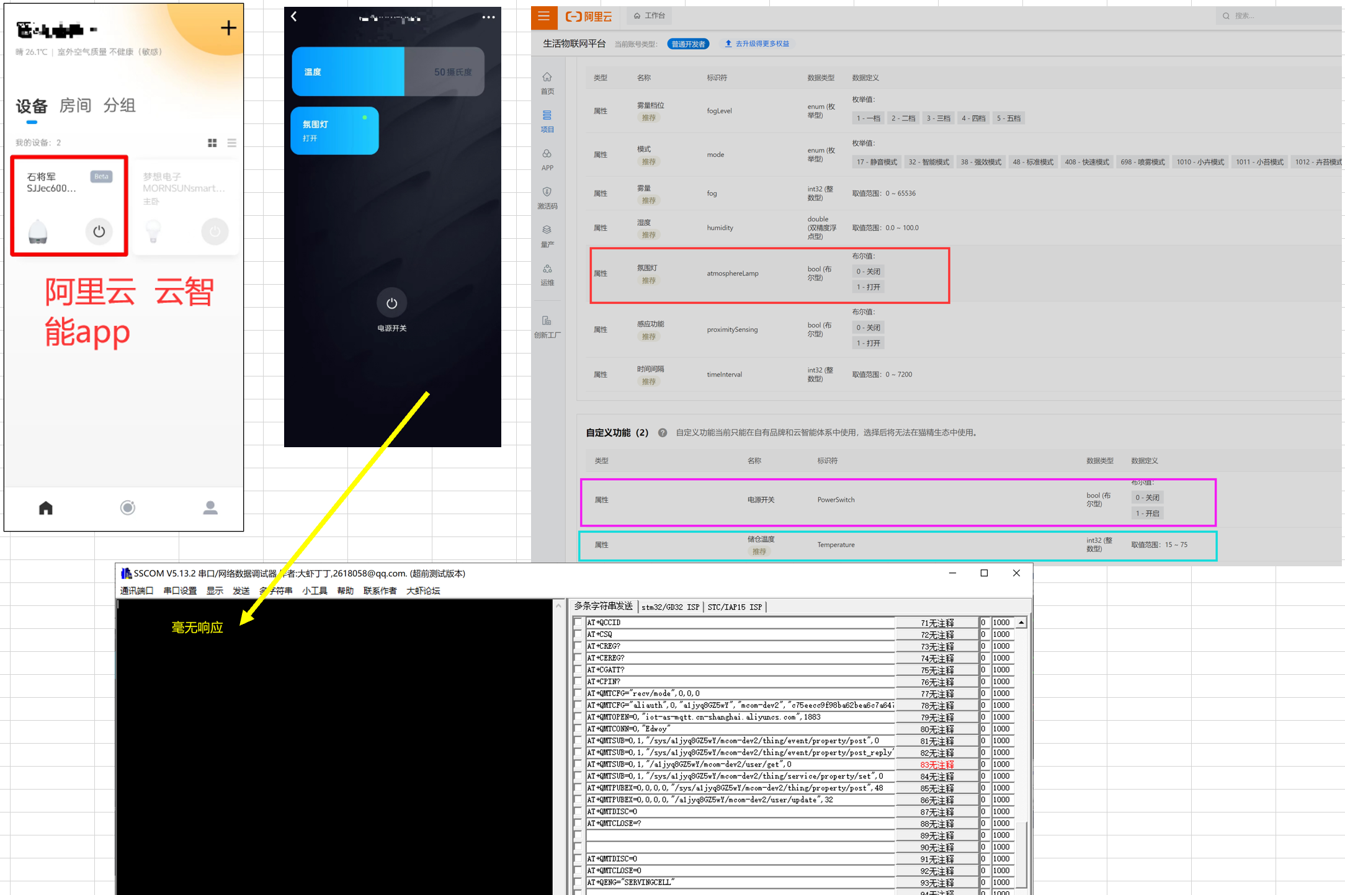Image resolution: width=1345 pixels, height=895 pixels.
Task: Check the box for AT+CREG? row
Action: [x=578, y=646]
